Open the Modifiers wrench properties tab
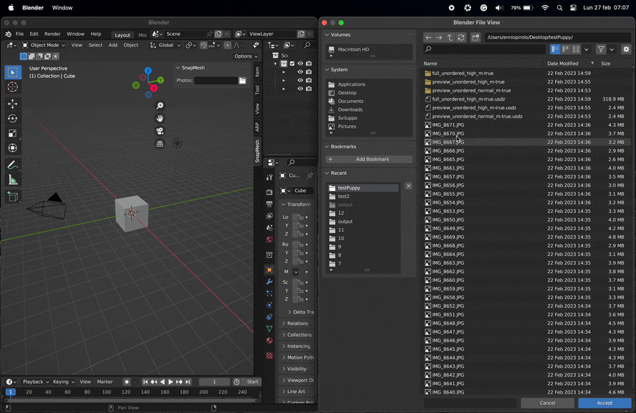Viewport: 636px width, 413px height. coord(270,282)
